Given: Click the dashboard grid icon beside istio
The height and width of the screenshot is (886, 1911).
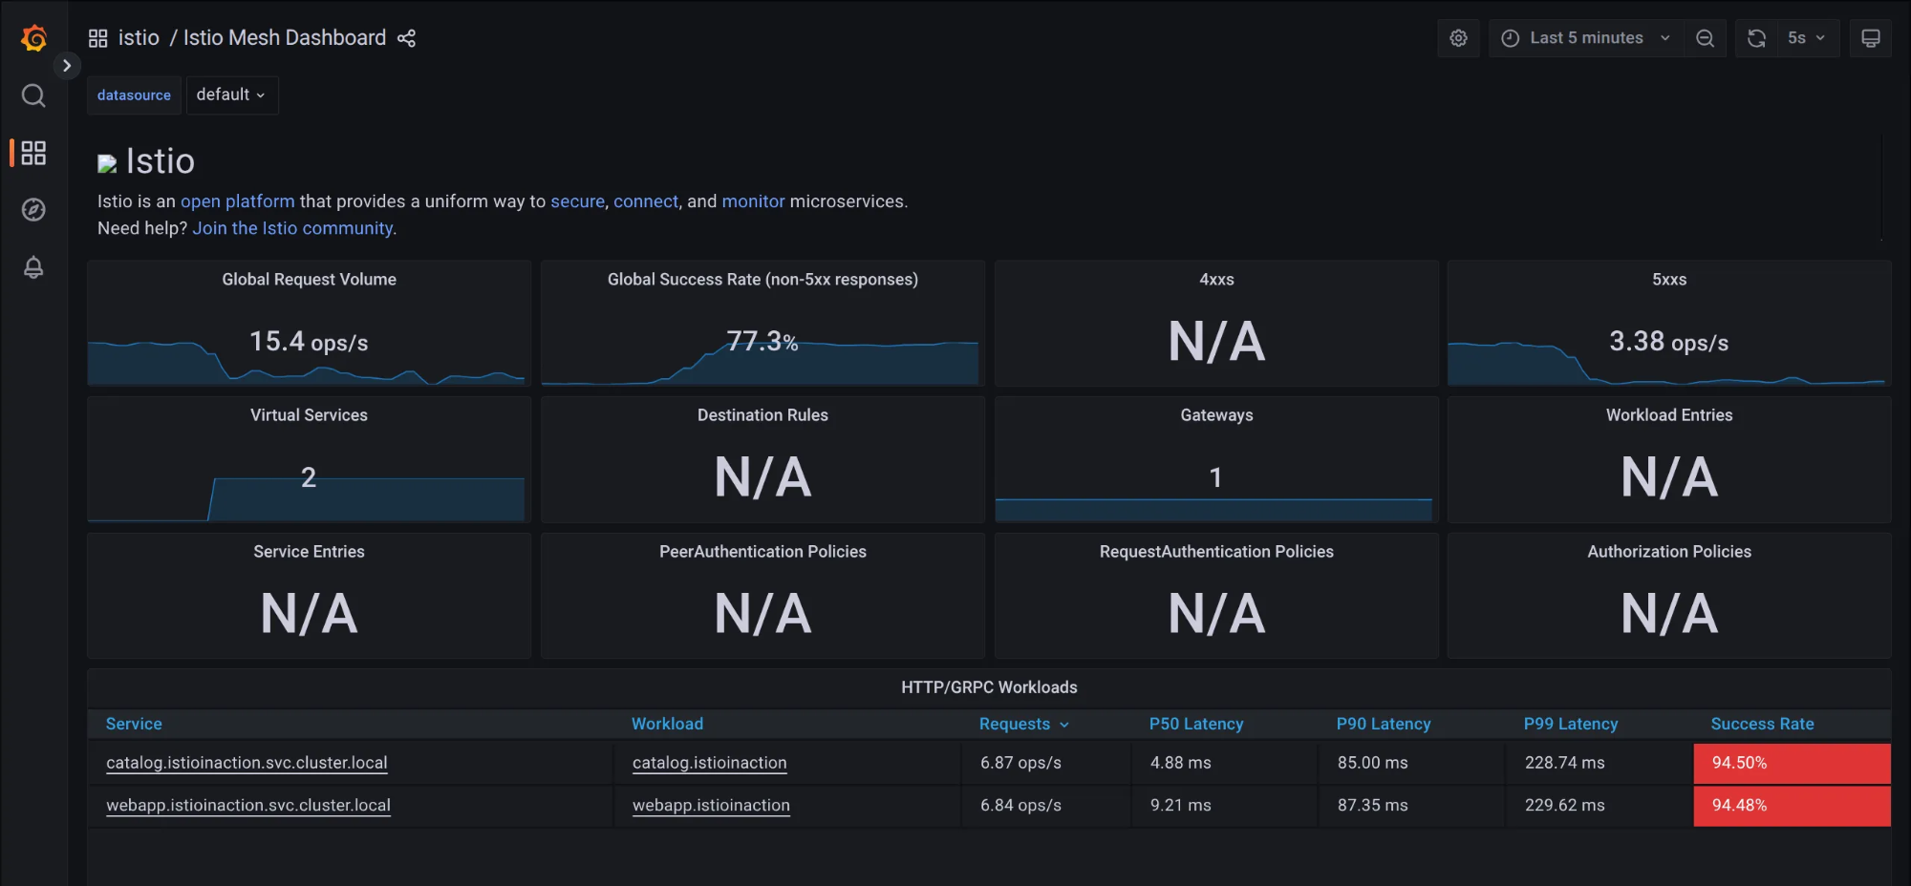Looking at the screenshot, I should tap(97, 38).
